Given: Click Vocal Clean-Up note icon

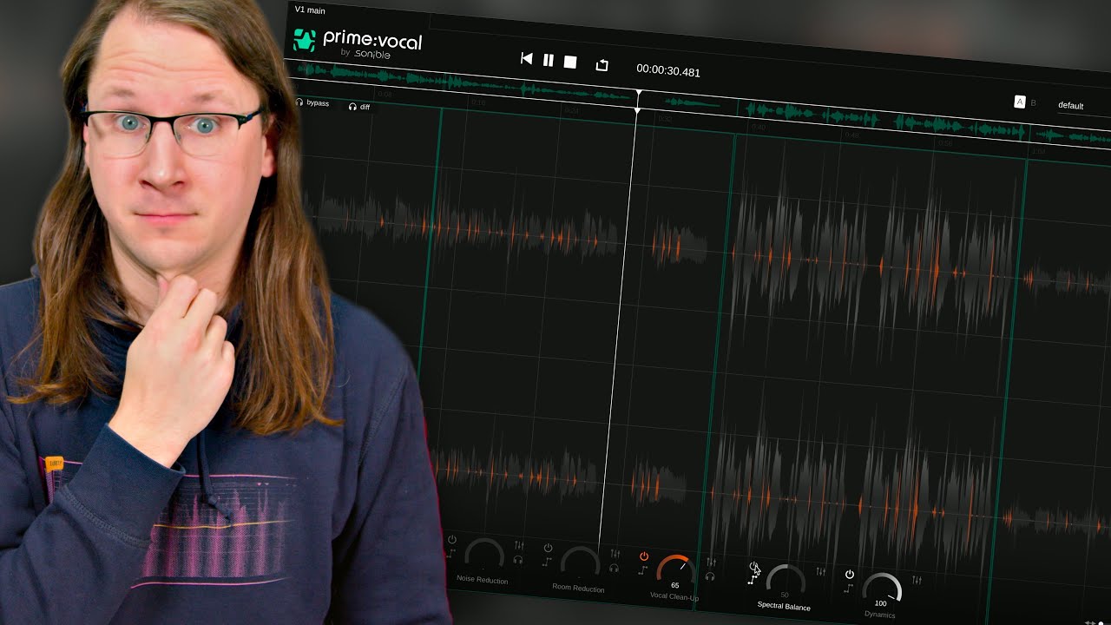Looking at the screenshot, I should tap(643, 570).
